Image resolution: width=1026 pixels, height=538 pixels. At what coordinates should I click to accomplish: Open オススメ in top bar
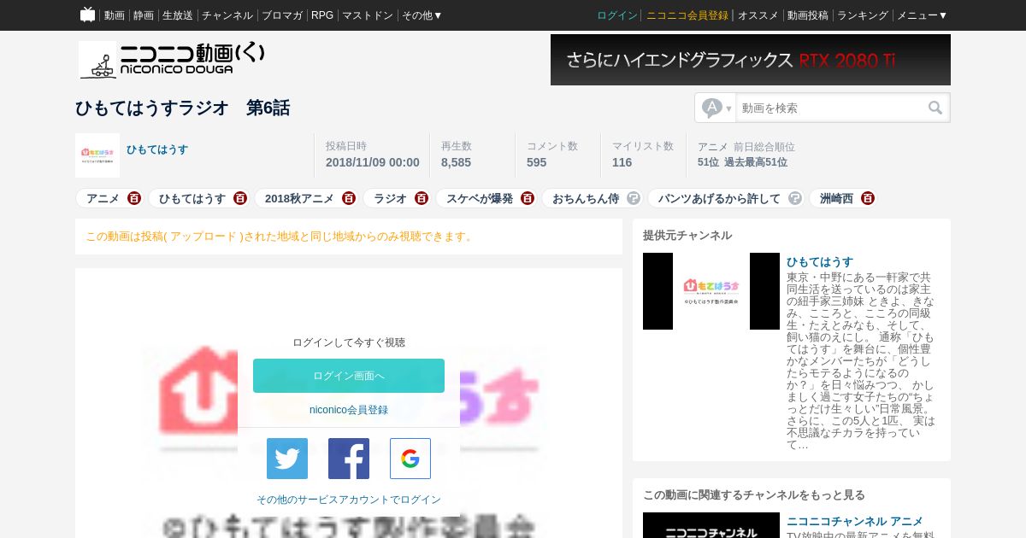pos(758,15)
